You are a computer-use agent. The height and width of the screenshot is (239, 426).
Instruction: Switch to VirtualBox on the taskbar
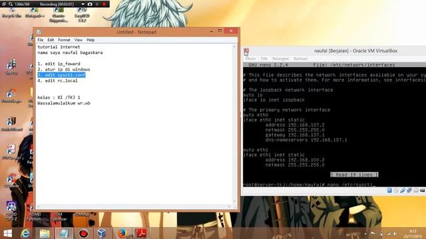(x=102, y=233)
